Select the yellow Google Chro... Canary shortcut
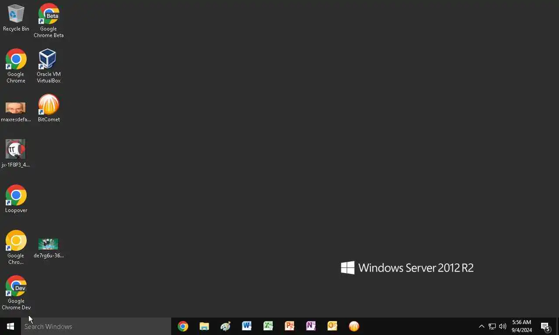559x335 pixels. [x=16, y=247]
